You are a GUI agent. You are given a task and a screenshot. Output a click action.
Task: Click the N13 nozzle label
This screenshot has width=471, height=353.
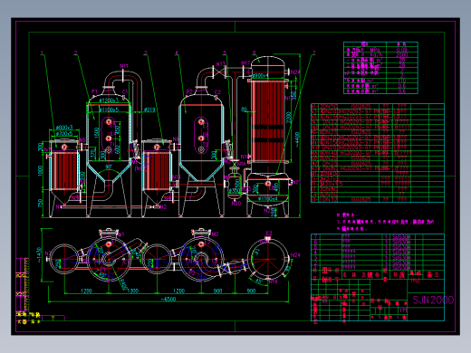pyautogui.click(x=221, y=64)
